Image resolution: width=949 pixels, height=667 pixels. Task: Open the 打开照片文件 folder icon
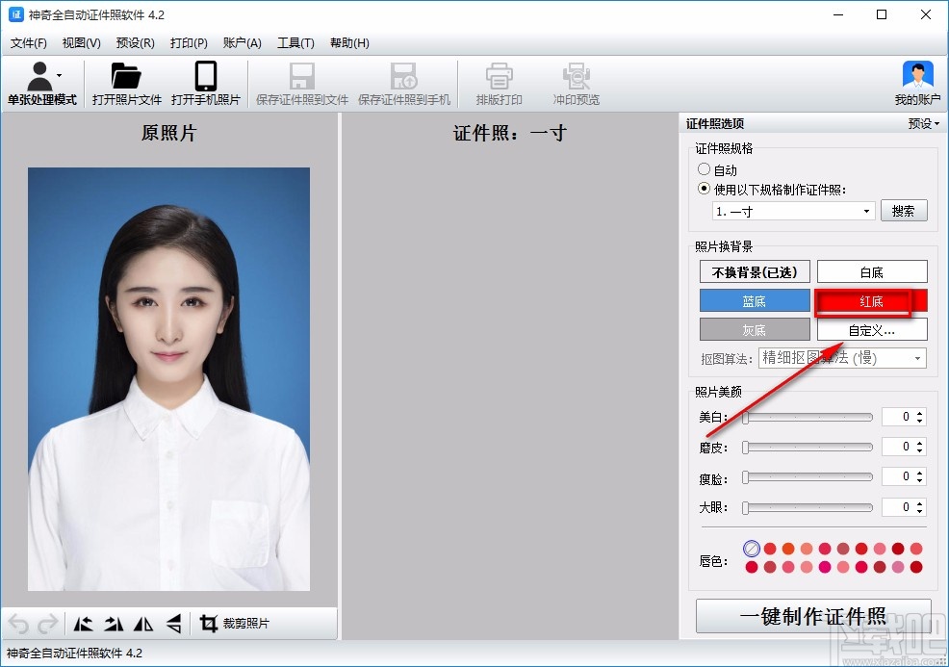coord(126,77)
